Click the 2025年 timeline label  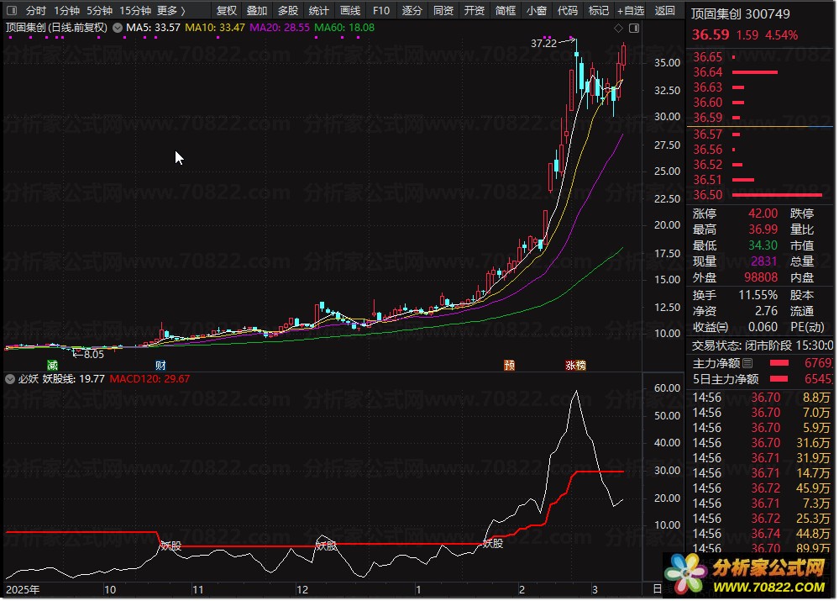tap(23, 589)
